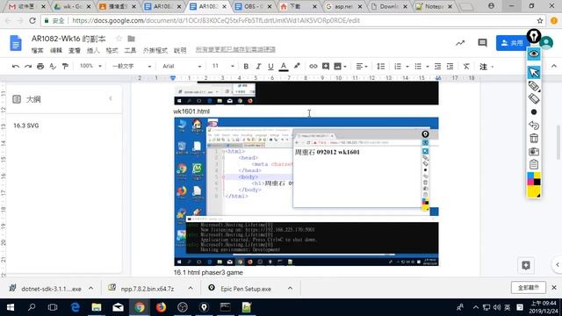Open the 格式 (Format) menu
Image resolution: width=562 pixels, height=316 pixels.
click(x=112, y=51)
